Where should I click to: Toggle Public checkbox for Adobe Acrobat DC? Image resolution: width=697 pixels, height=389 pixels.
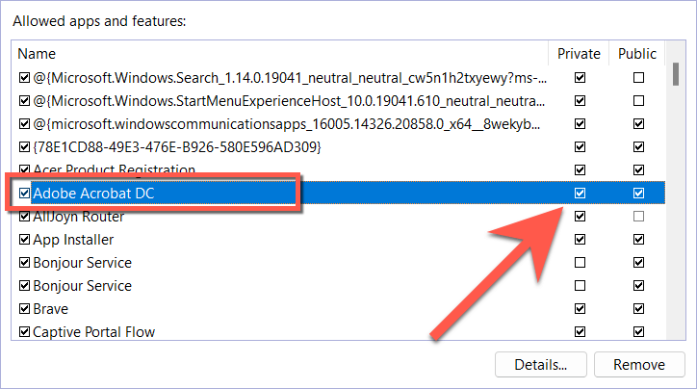click(x=638, y=193)
